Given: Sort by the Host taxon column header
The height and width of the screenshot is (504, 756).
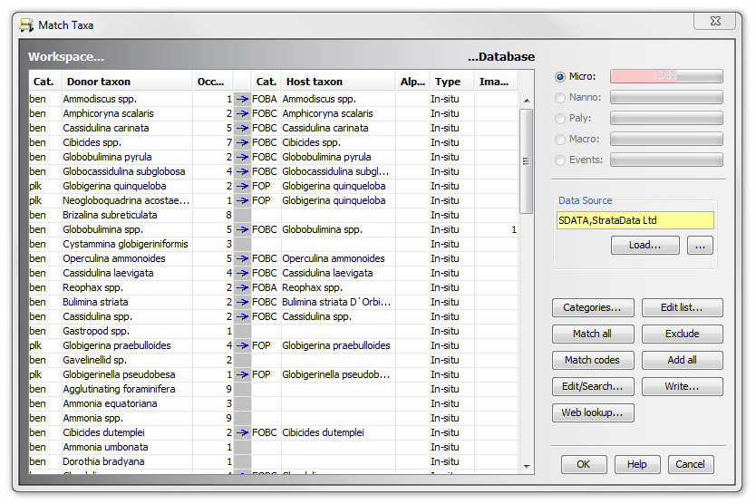Looking at the screenshot, I should (337, 82).
